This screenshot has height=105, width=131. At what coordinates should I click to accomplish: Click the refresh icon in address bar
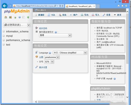click(63, 6)
